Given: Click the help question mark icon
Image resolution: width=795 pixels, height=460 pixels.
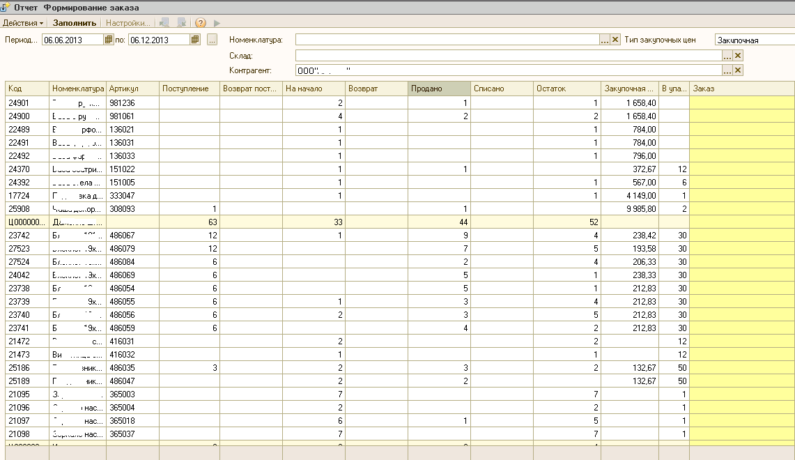Looking at the screenshot, I should point(201,23).
